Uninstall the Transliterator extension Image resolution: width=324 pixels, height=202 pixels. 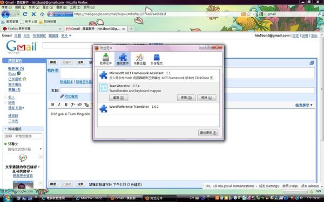pyautogui.click(x=207, y=97)
